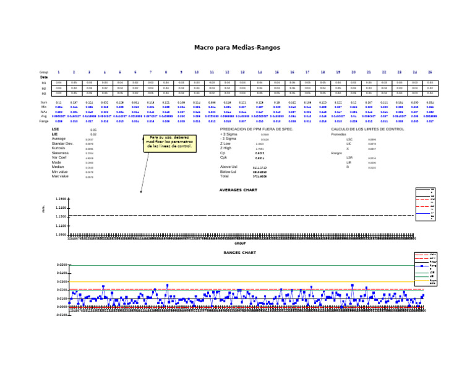The image size is (475, 368).
Task: Select the 'M1' row label
Action: [x=44, y=83]
